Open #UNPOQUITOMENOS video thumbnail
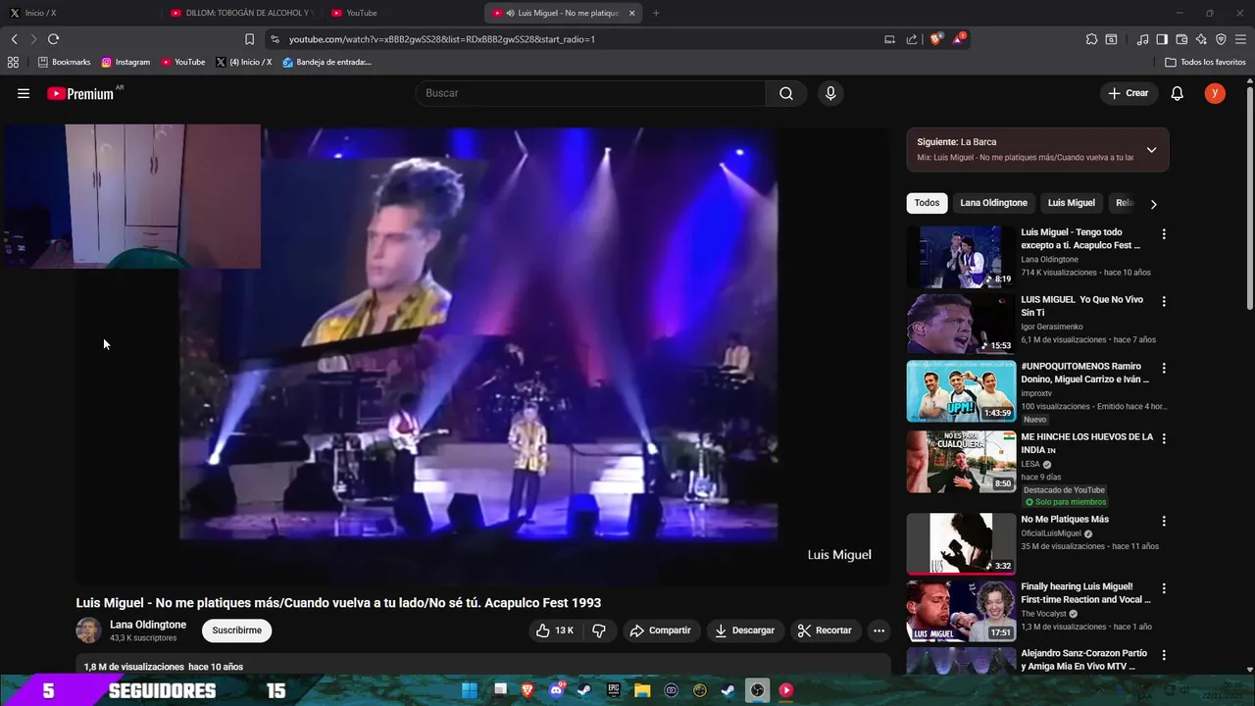This screenshot has width=1255, height=706. pyautogui.click(x=961, y=391)
